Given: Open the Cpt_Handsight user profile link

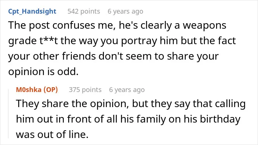Looking at the screenshot, I should 32,11.
